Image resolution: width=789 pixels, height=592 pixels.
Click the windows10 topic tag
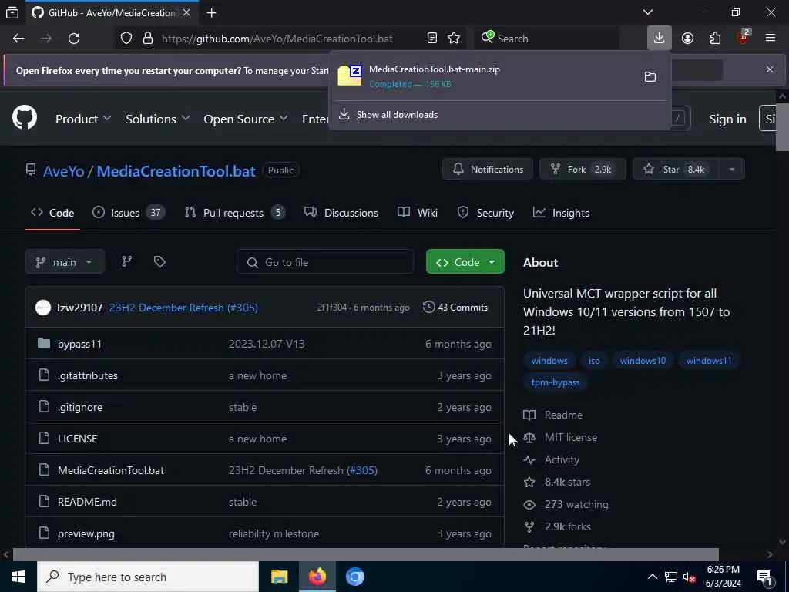(643, 361)
